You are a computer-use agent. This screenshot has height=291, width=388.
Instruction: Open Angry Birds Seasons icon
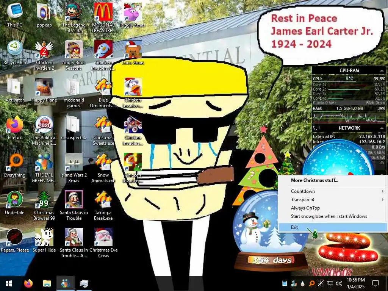[74, 55]
